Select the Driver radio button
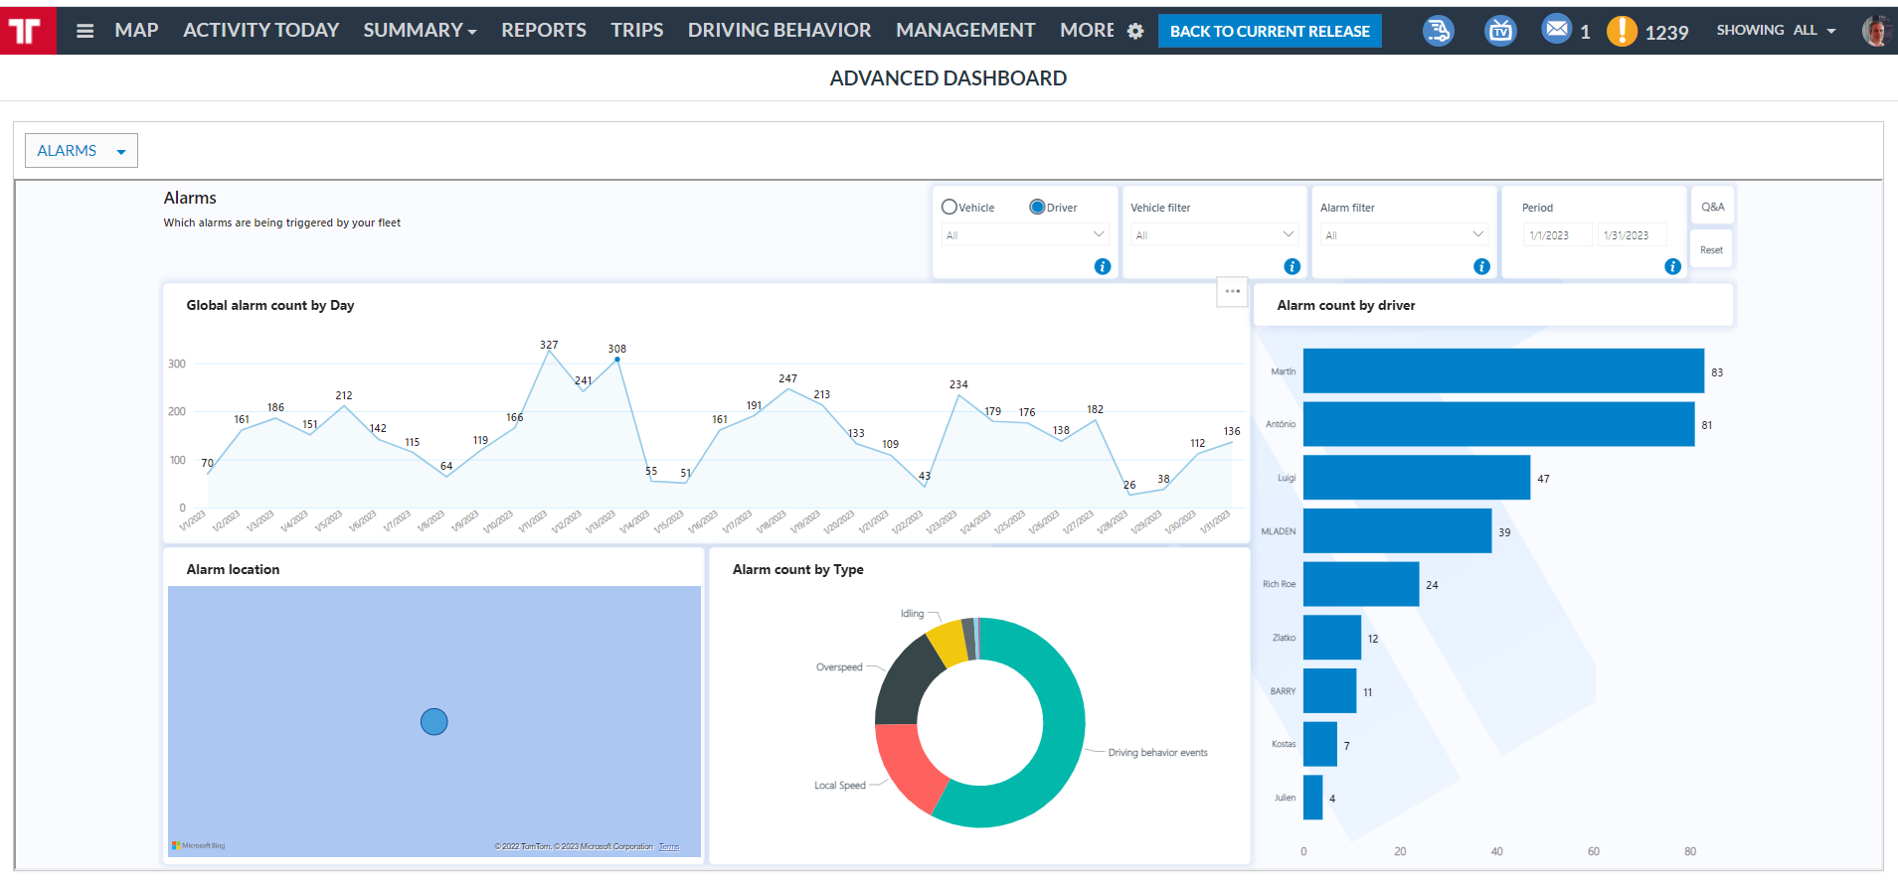Viewport: 1898px width, 883px height. pos(1037,207)
